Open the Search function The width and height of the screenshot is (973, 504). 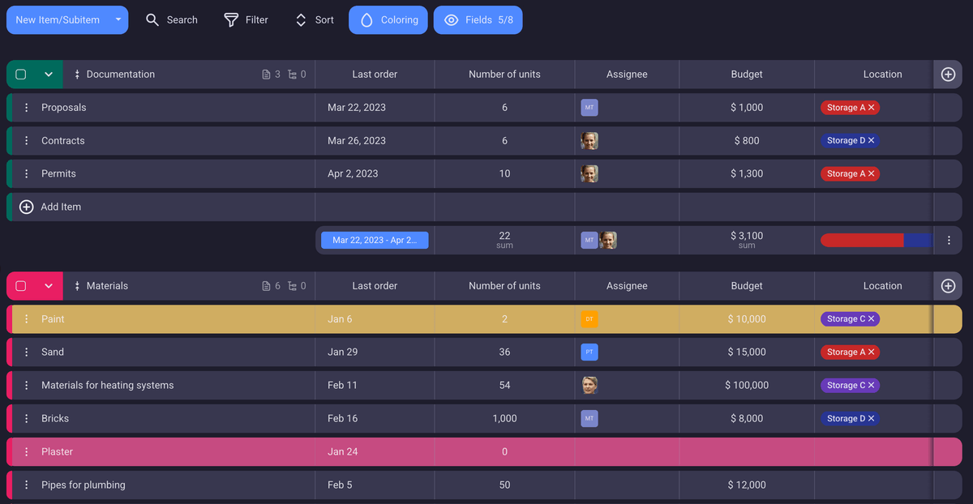[171, 19]
